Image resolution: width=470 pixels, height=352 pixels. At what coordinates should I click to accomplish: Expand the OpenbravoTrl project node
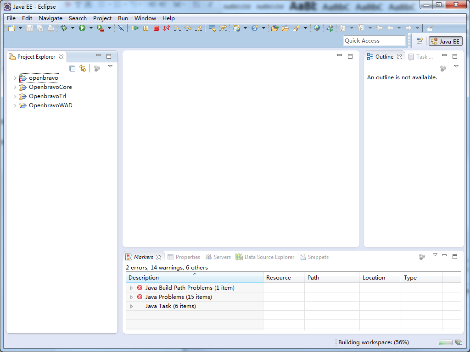click(x=15, y=96)
